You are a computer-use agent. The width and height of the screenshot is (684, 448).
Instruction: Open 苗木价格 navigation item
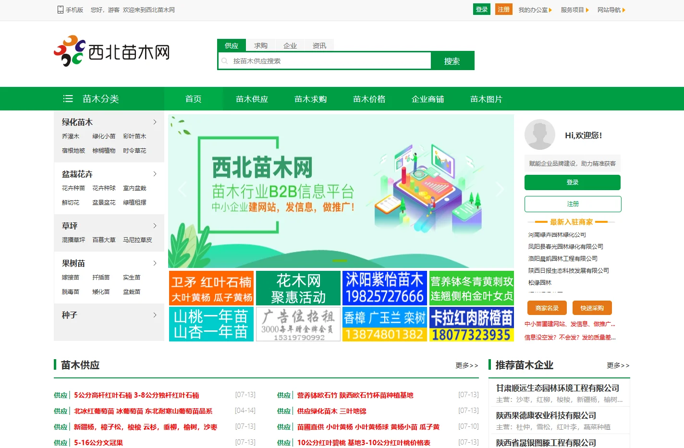click(x=369, y=99)
